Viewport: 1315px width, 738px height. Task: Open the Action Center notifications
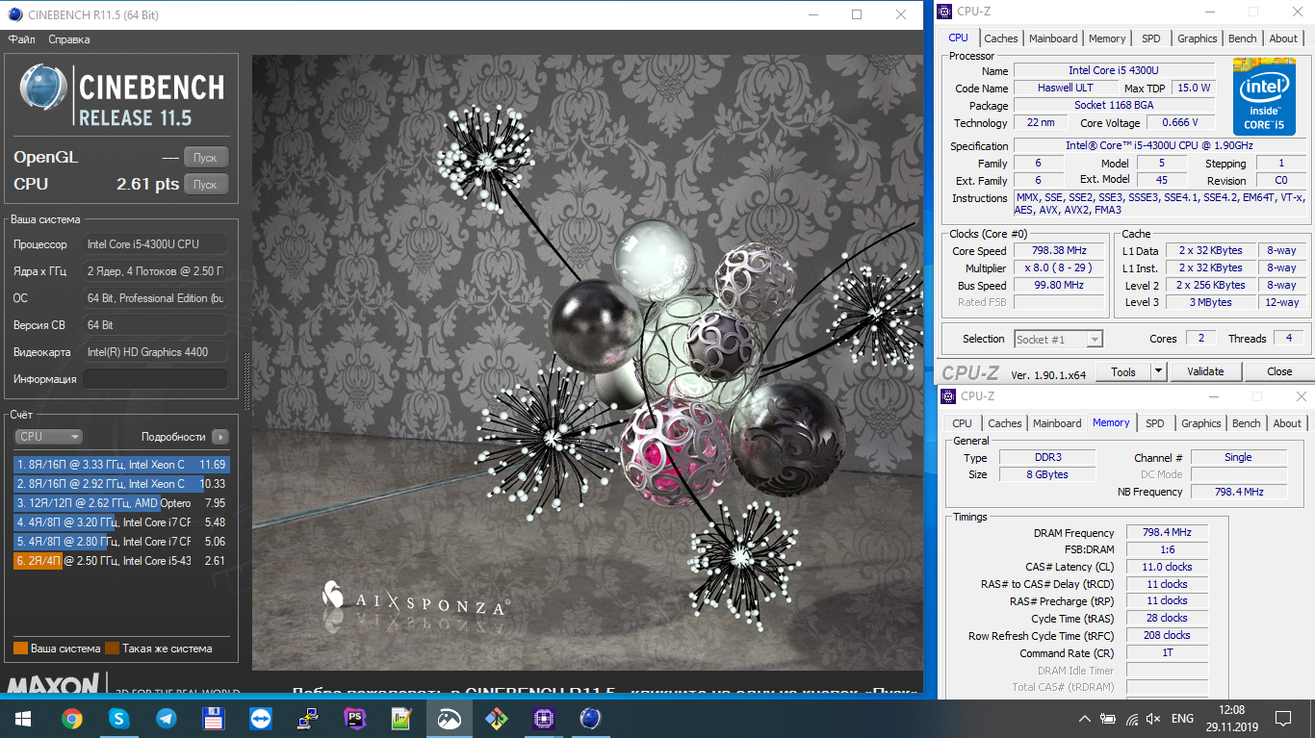tap(1283, 718)
